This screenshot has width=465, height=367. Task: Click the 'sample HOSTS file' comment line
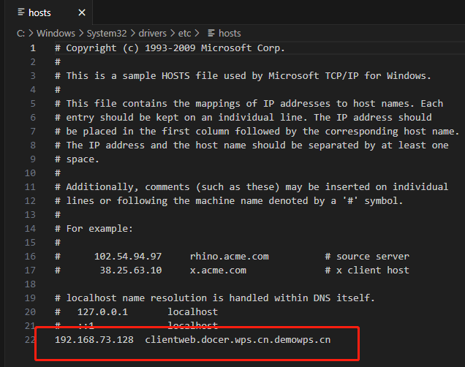pos(243,76)
